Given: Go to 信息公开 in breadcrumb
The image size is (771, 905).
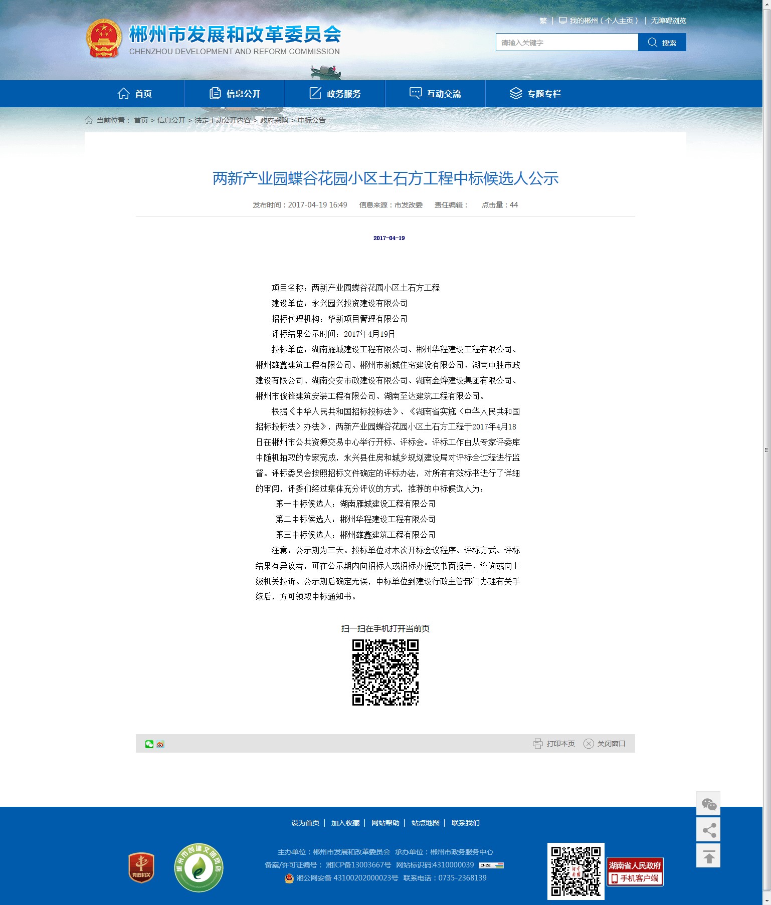Looking at the screenshot, I should coord(171,120).
